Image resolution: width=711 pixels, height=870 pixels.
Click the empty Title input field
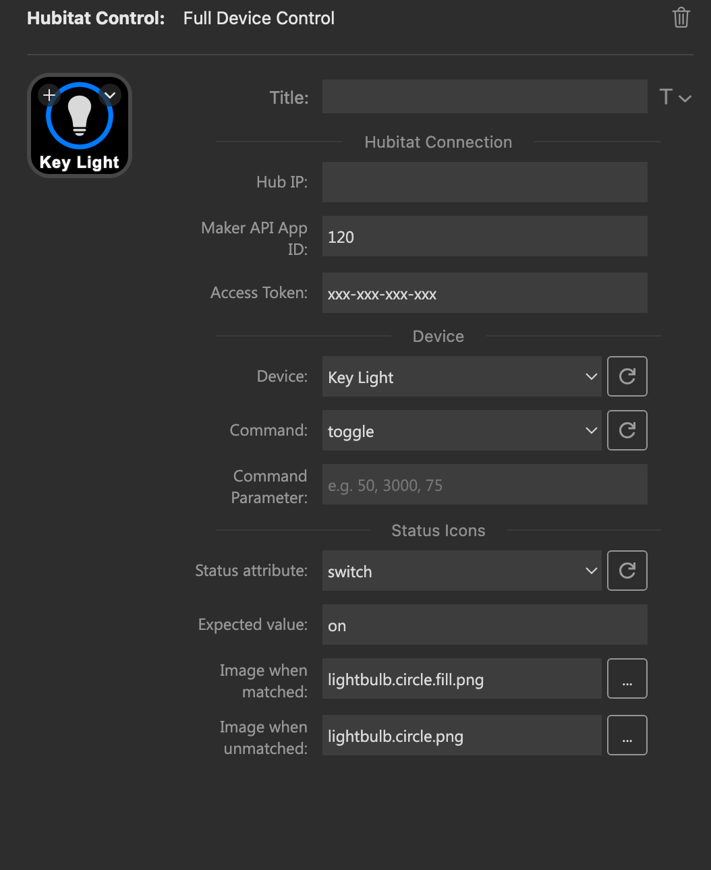pyautogui.click(x=484, y=96)
